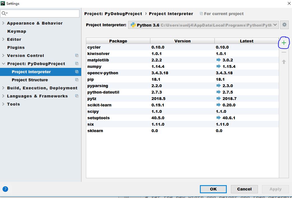Open Plugins settings page
The image size is (292, 198).
16,47
